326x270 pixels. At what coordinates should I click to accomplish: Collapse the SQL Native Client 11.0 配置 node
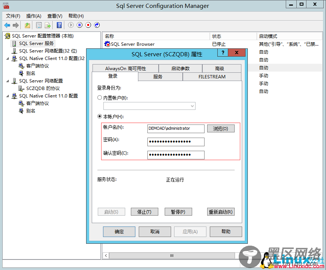[8, 96]
